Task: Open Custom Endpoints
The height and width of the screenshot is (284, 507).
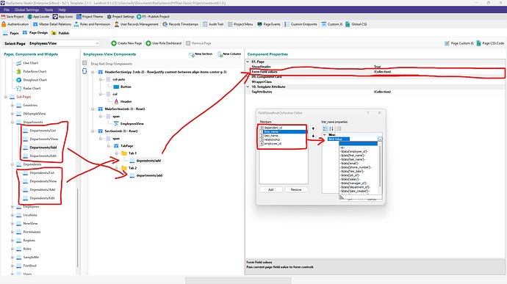Action: point(301,24)
